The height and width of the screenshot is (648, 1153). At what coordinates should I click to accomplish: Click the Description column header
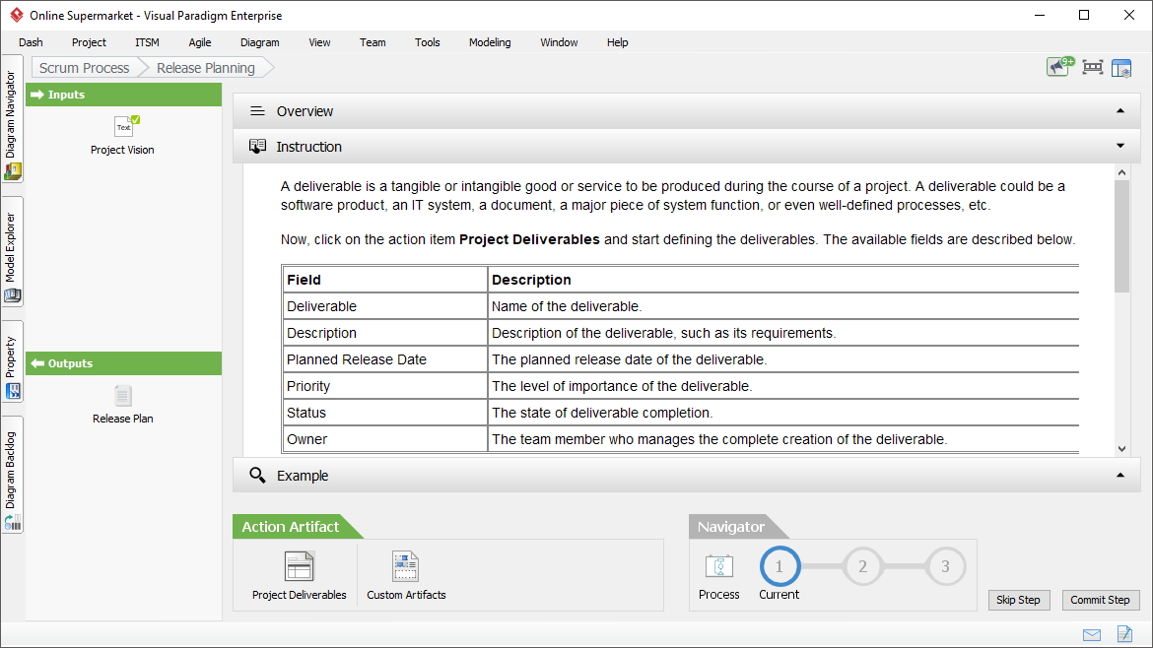pos(783,280)
